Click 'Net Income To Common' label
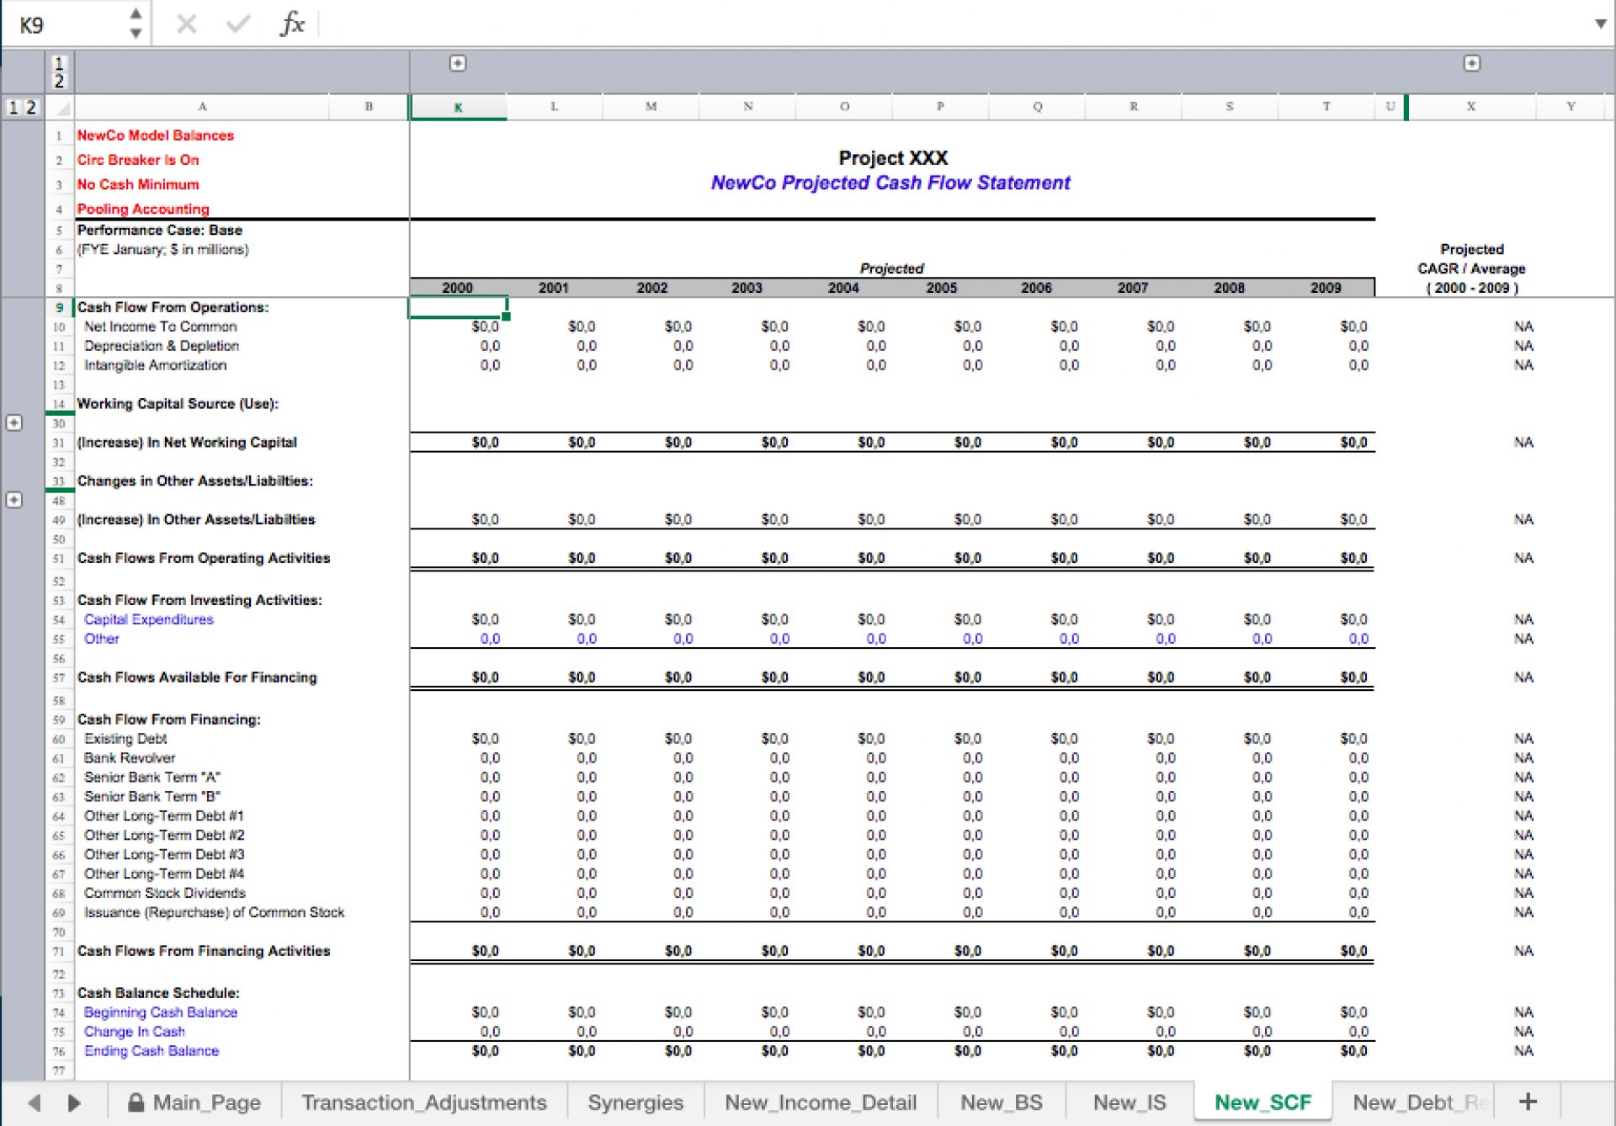1616x1126 pixels. tap(160, 327)
